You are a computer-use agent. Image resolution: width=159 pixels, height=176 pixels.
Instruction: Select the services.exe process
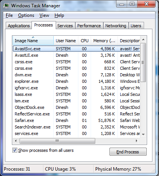(76, 133)
